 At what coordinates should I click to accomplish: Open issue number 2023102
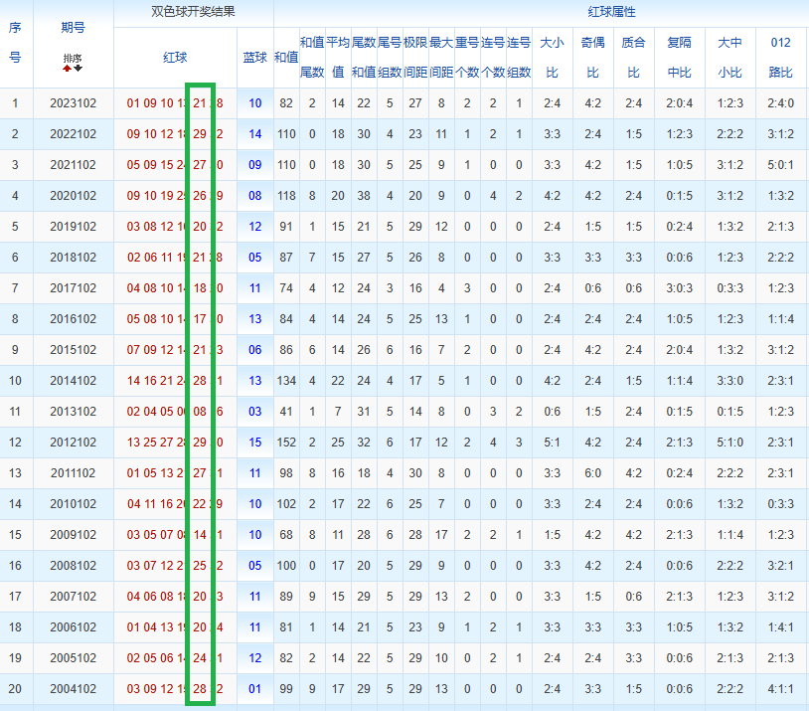pyautogui.click(x=74, y=103)
